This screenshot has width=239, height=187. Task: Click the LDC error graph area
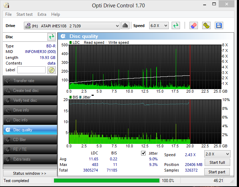click(145, 67)
